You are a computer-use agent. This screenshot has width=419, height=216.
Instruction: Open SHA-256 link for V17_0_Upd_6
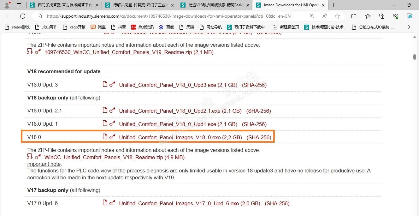coord(277,203)
